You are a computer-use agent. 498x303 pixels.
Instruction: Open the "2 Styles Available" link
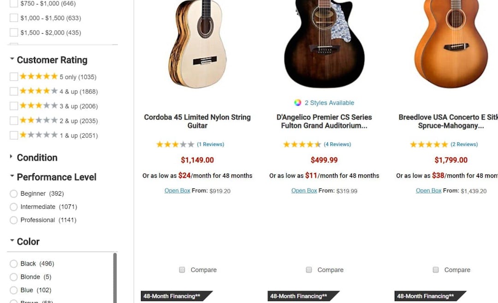[x=329, y=103]
